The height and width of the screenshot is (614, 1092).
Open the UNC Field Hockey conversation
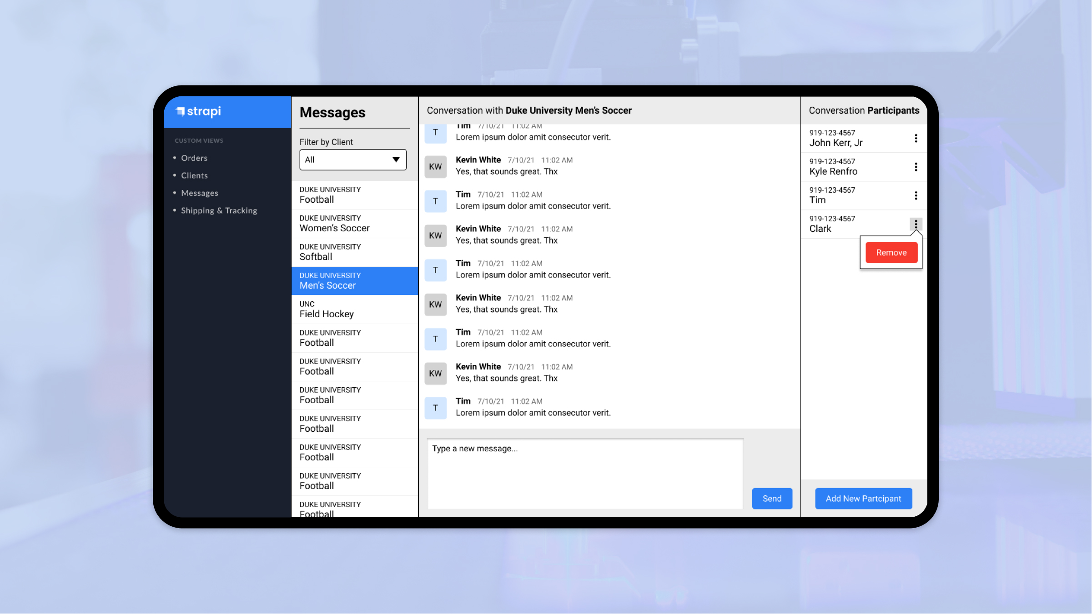click(354, 309)
